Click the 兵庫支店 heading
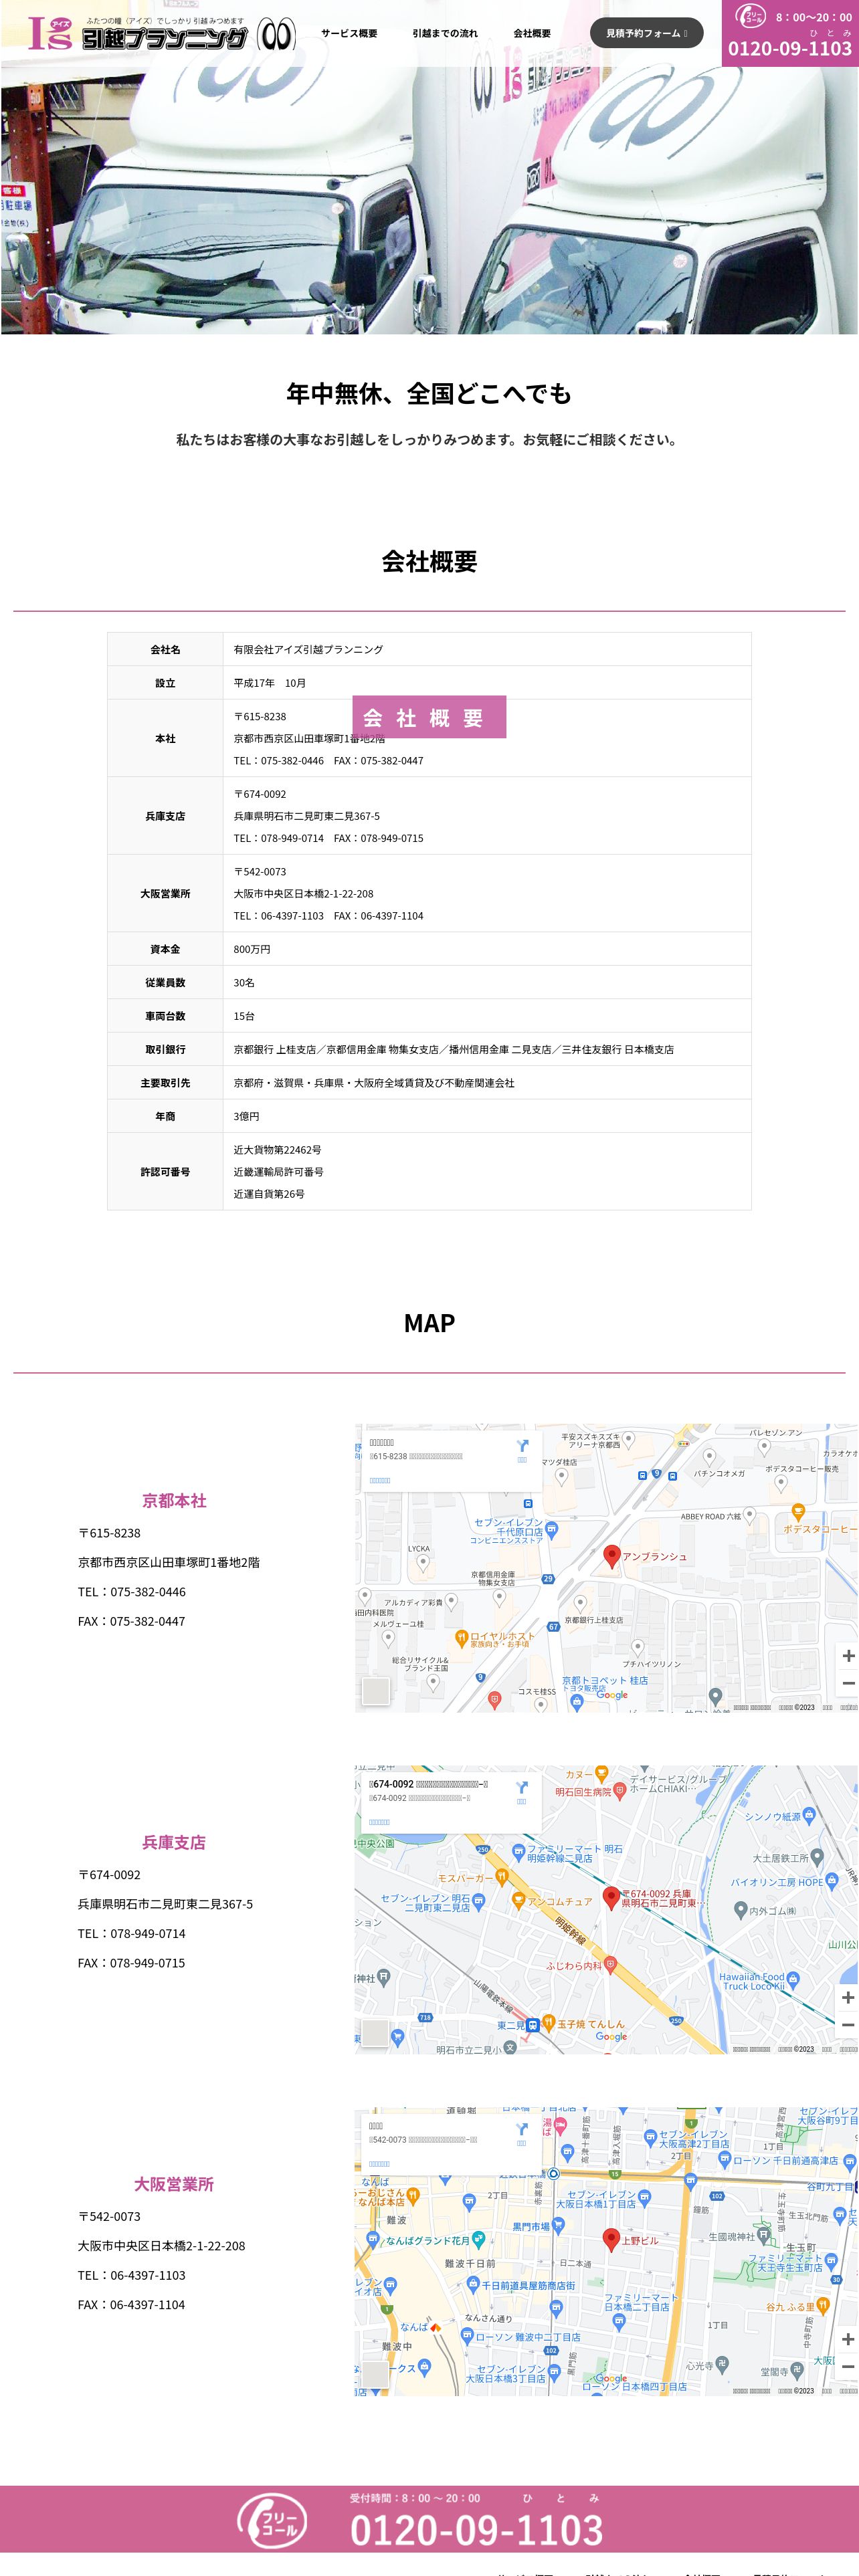Screen dimensions: 859x2576 (174, 1843)
